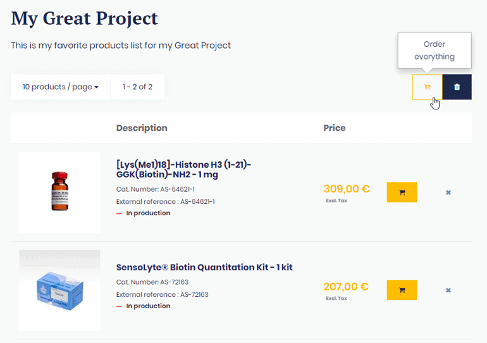The image size is (487, 343).
Task: Click the 207,00 € price
Action: tap(347, 287)
